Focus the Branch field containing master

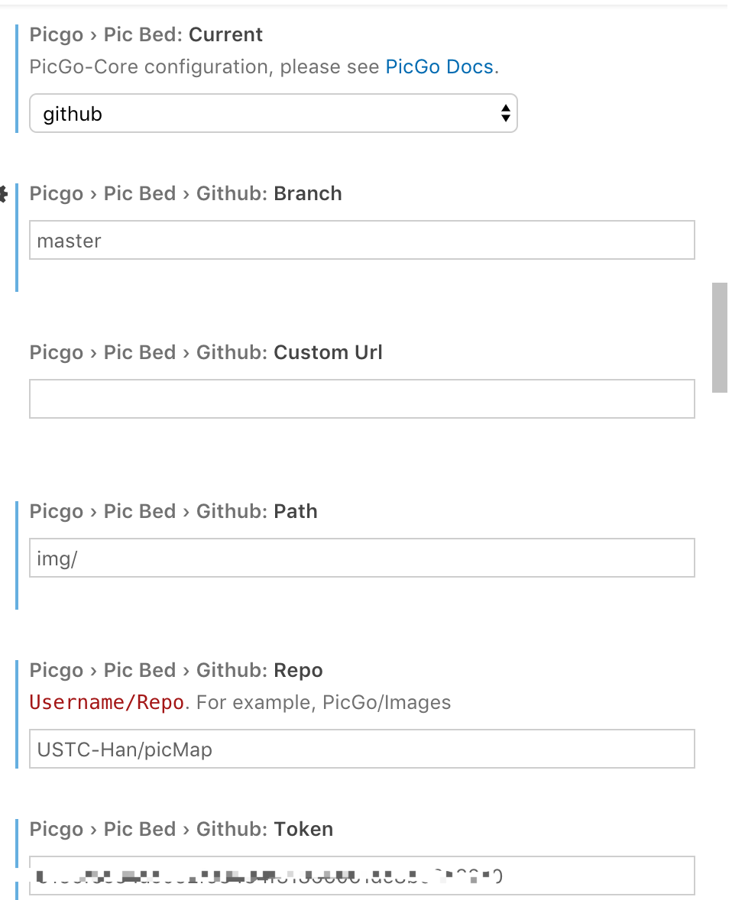[361, 241]
